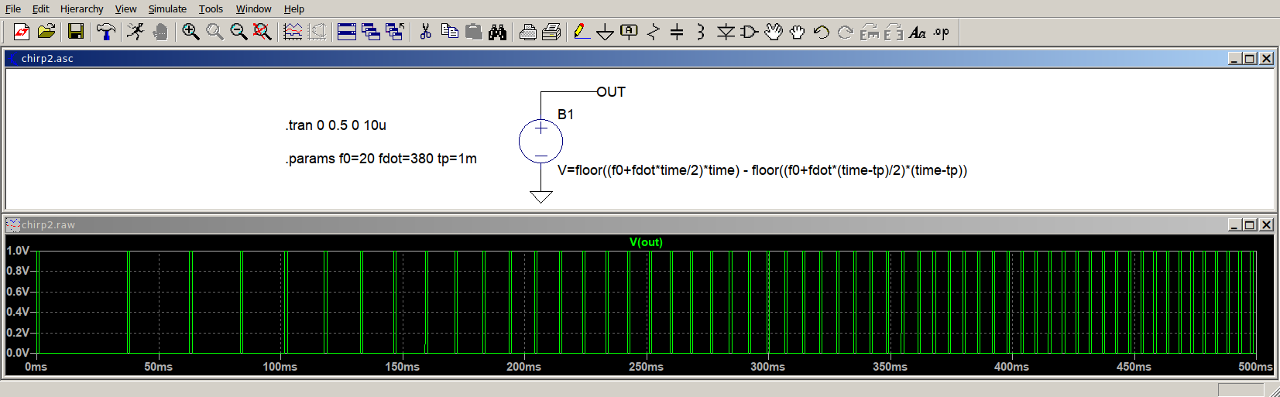Click the ground symbol below B1
This screenshot has width=1280, height=397.
pos(540,197)
